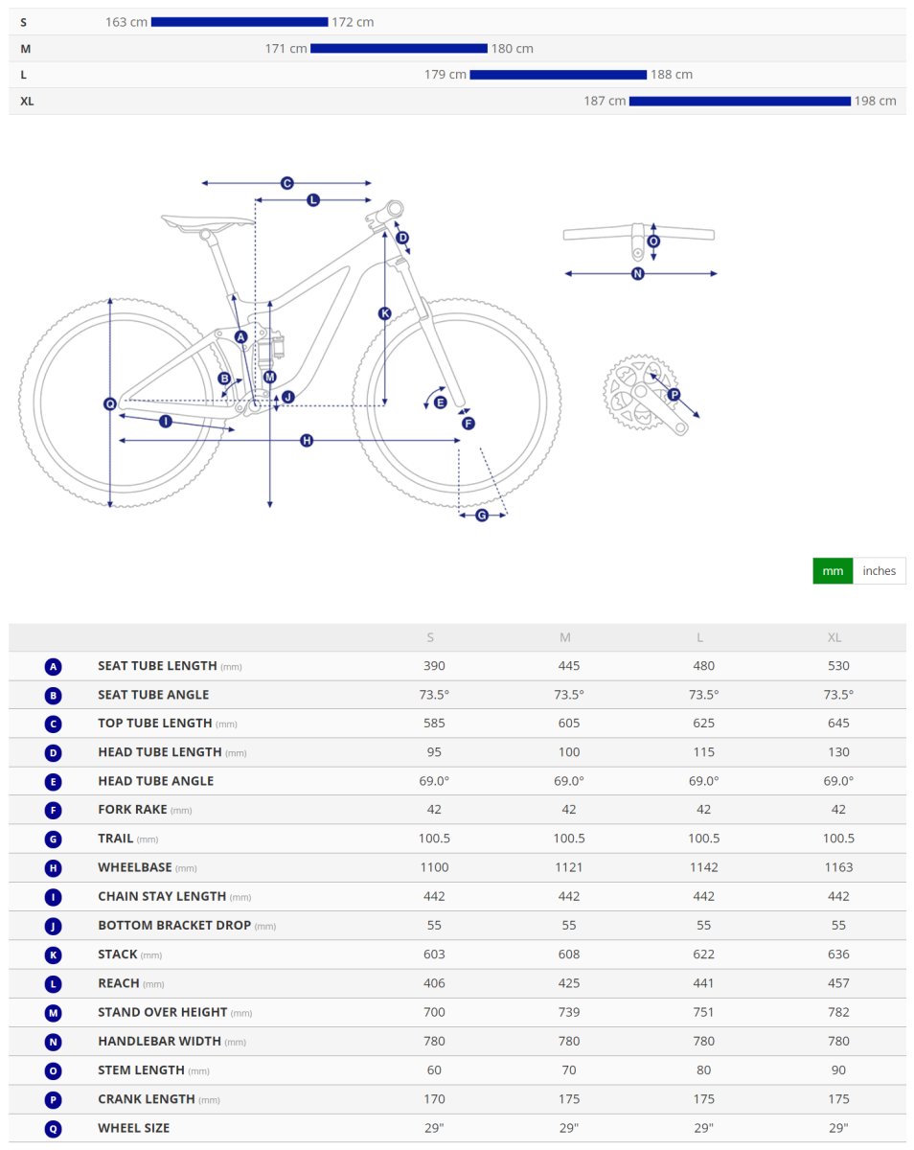
Task: Click the L reach marker on bike diagram
Action: pos(313,200)
